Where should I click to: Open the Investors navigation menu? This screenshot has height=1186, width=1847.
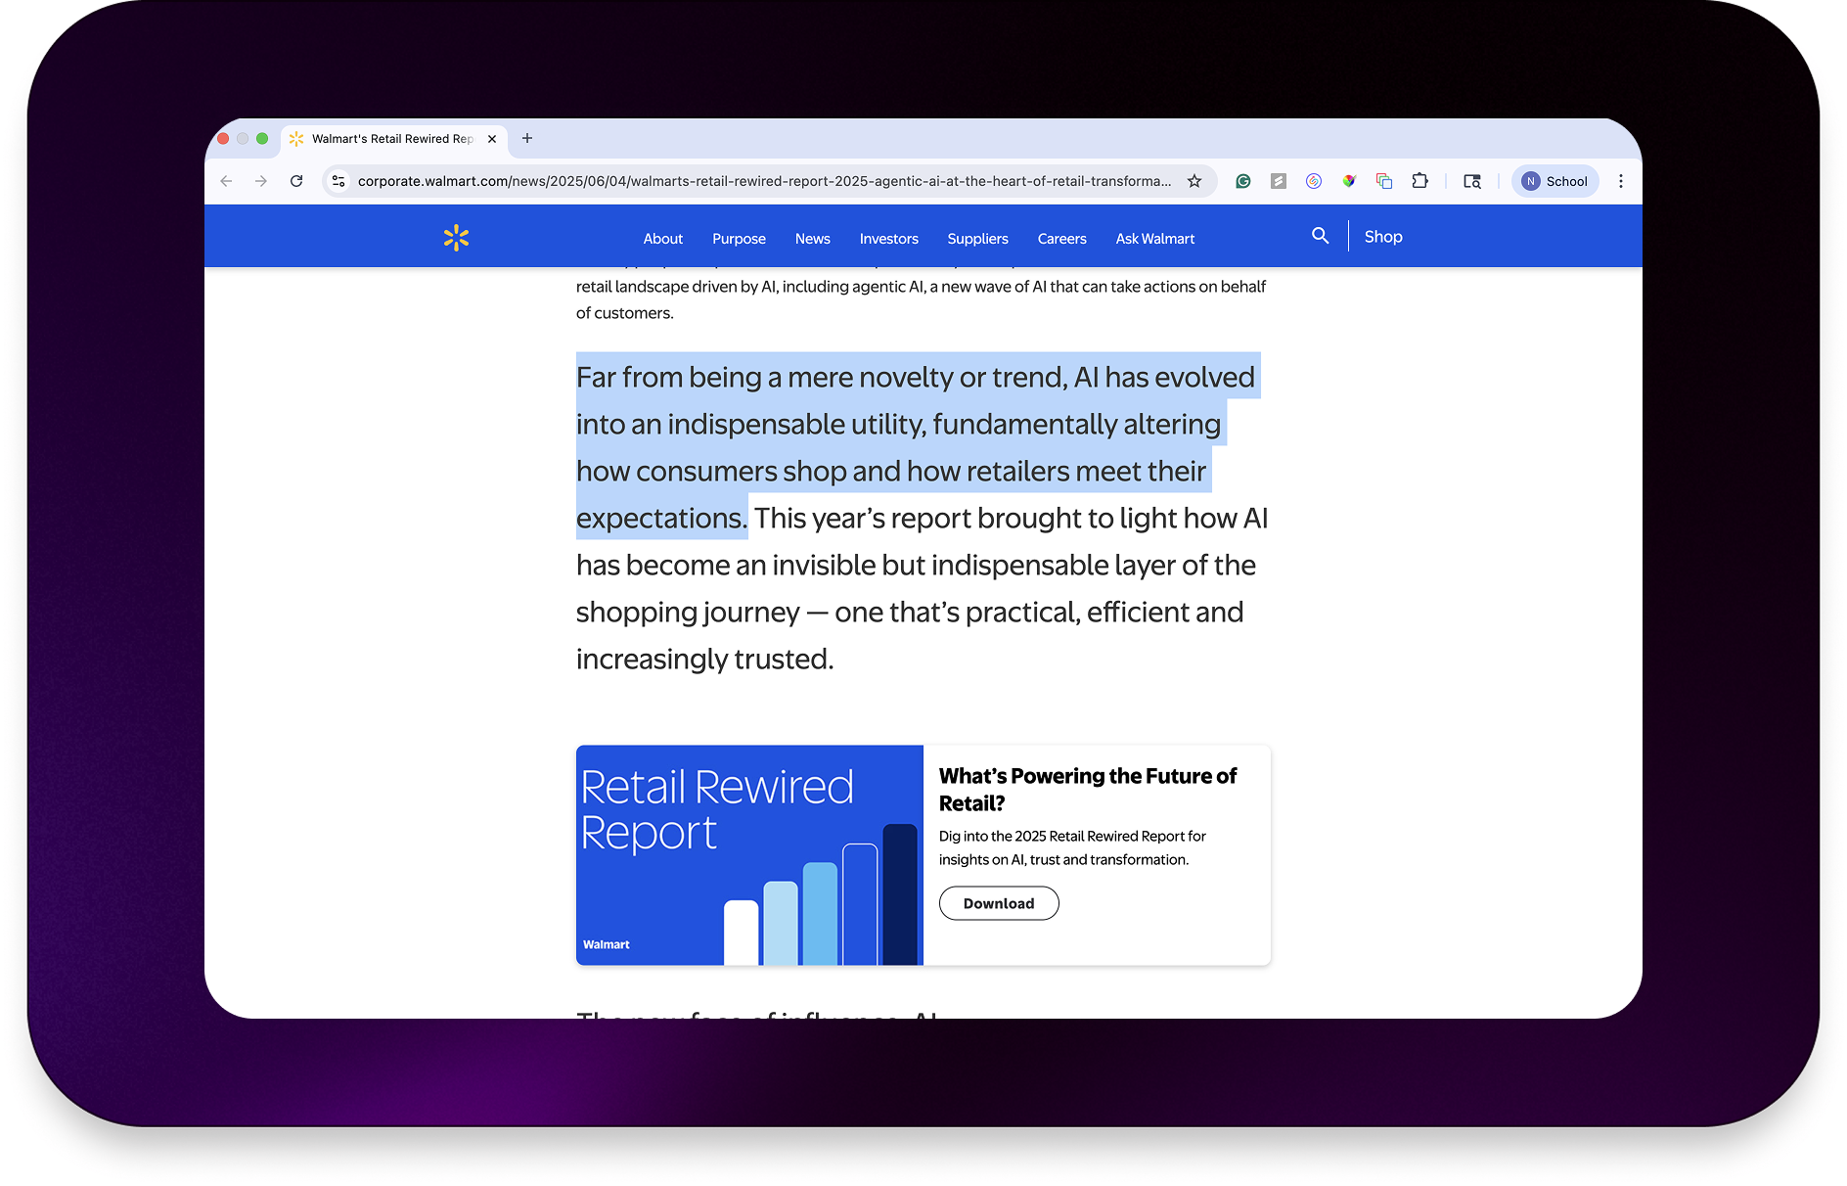(888, 239)
